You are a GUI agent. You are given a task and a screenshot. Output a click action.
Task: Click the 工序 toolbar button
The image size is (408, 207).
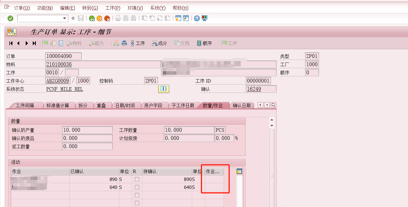(x=138, y=43)
